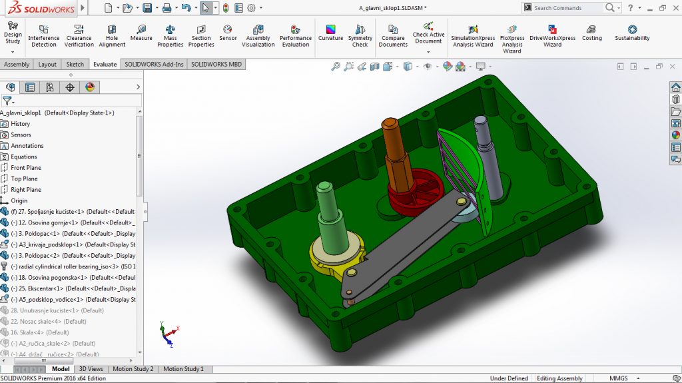Viewport: 682px width, 383px height.
Task: Activate the Measure tool
Action: (x=141, y=33)
